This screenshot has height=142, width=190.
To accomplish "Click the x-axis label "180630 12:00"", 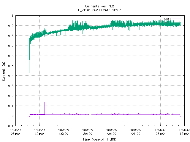I will coord(184,132).
